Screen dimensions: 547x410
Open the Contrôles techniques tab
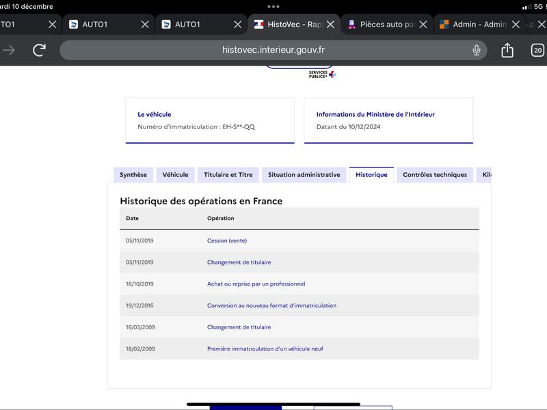[x=435, y=175]
